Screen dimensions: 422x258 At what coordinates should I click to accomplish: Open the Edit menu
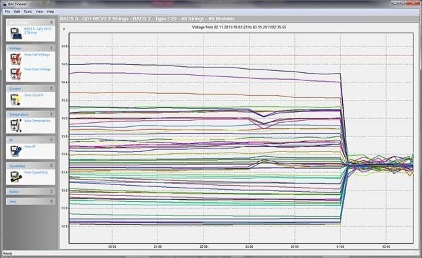(17, 12)
